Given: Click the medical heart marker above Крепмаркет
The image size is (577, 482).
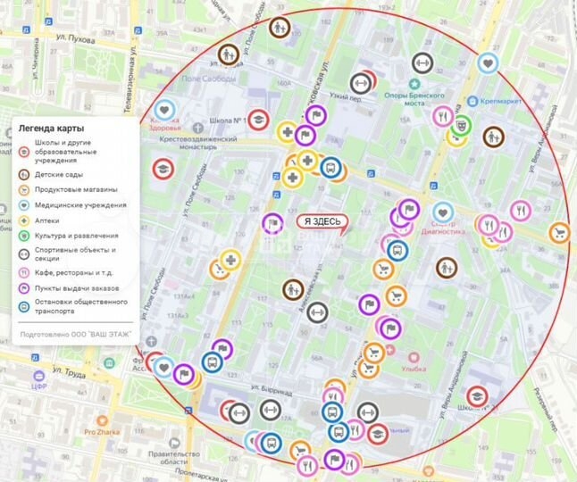Looking at the screenshot, I should [x=487, y=63].
